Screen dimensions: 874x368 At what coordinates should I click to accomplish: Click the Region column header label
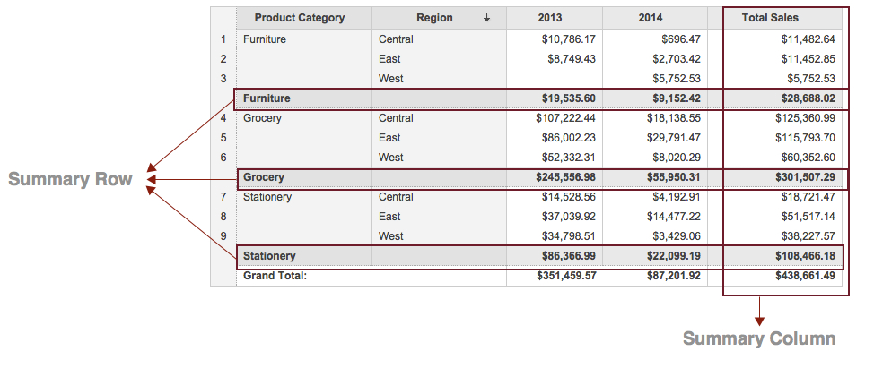(434, 18)
